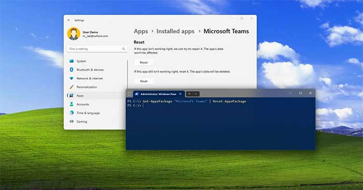Click the Reset-AppxPackage command text
This screenshot has height=190, width=363.
point(229,101)
